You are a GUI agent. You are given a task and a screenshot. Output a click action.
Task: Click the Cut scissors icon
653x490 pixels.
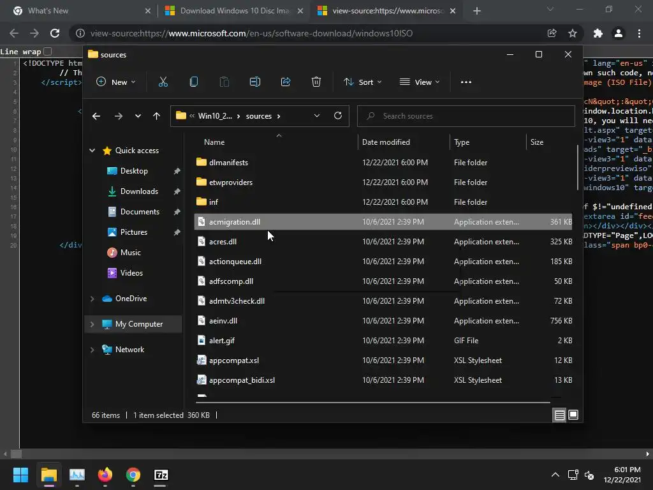(x=163, y=82)
